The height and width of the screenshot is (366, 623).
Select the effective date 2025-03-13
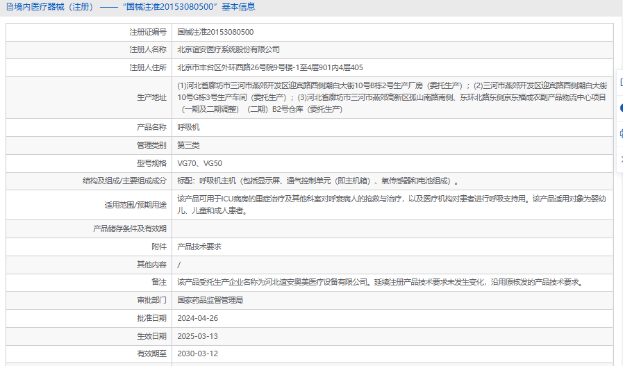(x=197, y=336)
